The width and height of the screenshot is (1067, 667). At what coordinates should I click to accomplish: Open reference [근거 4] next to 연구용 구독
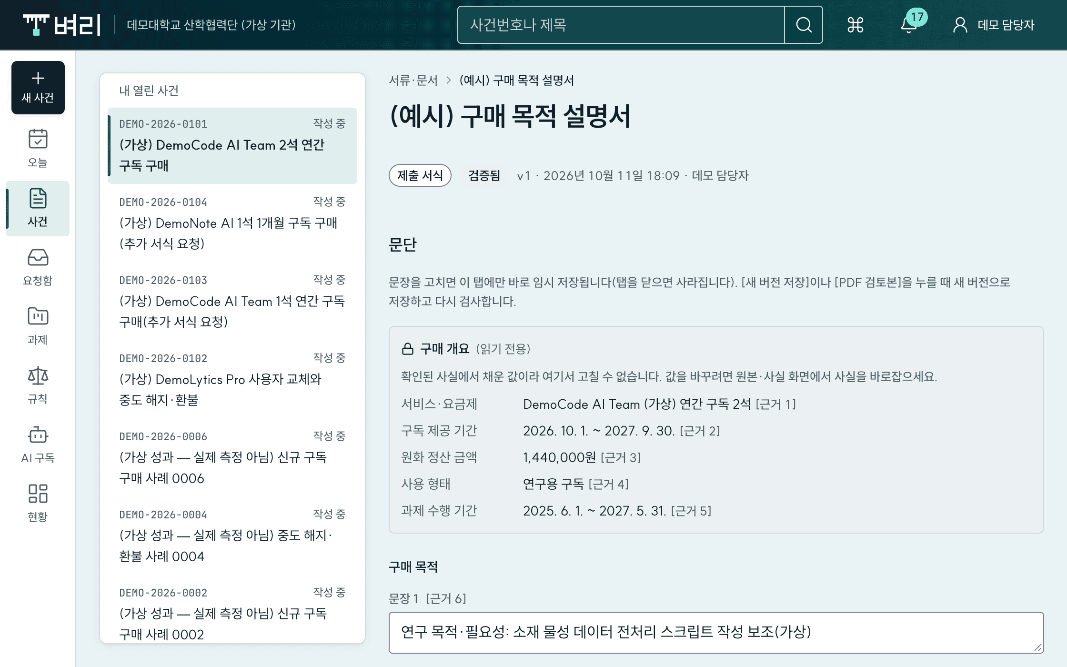[609, 484]
